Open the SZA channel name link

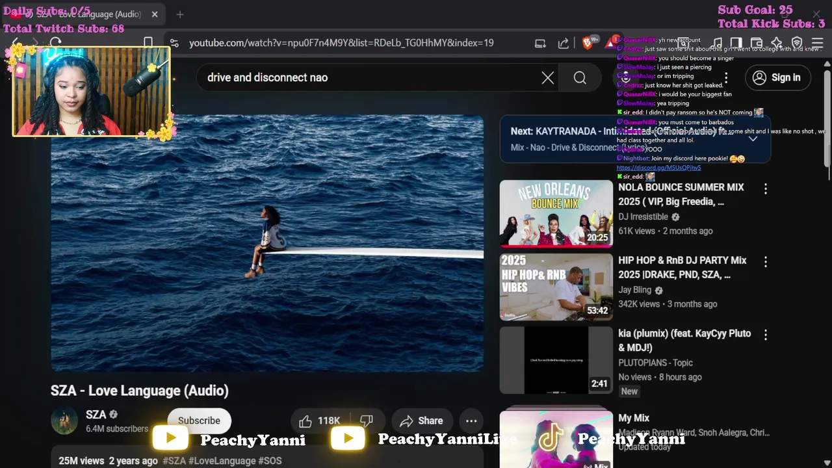(96, 415)
